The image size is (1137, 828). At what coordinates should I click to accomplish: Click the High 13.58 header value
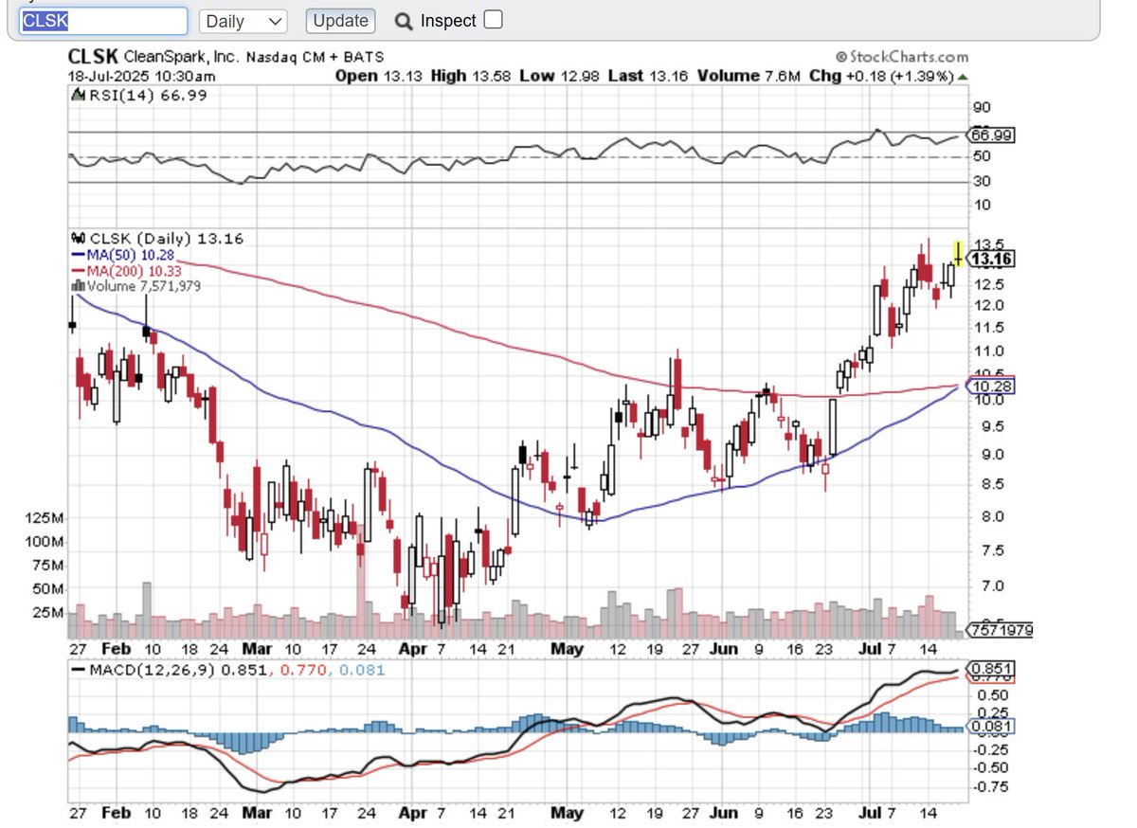pos(471,76)
